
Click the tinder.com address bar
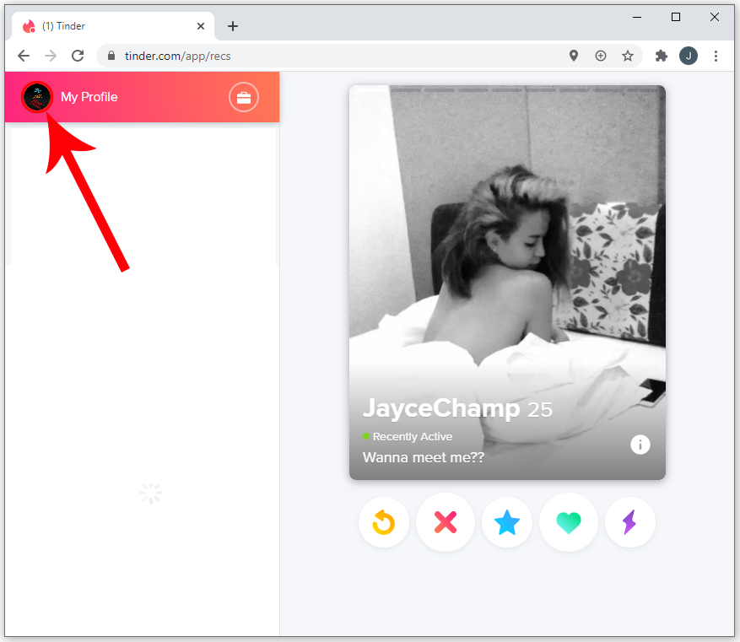(x=338, y=56)
